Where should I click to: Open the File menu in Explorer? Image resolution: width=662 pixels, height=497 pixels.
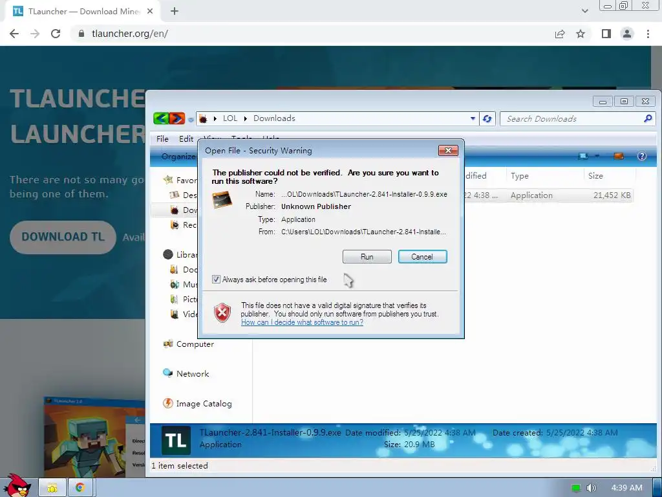(x=162, y=138)
